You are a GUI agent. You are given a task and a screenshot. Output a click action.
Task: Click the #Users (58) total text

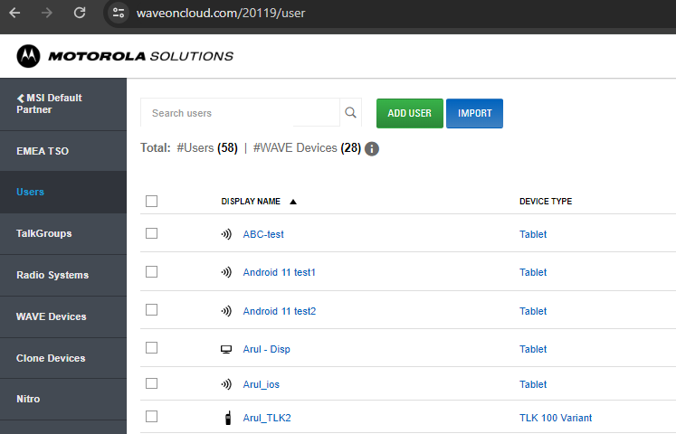207,148
